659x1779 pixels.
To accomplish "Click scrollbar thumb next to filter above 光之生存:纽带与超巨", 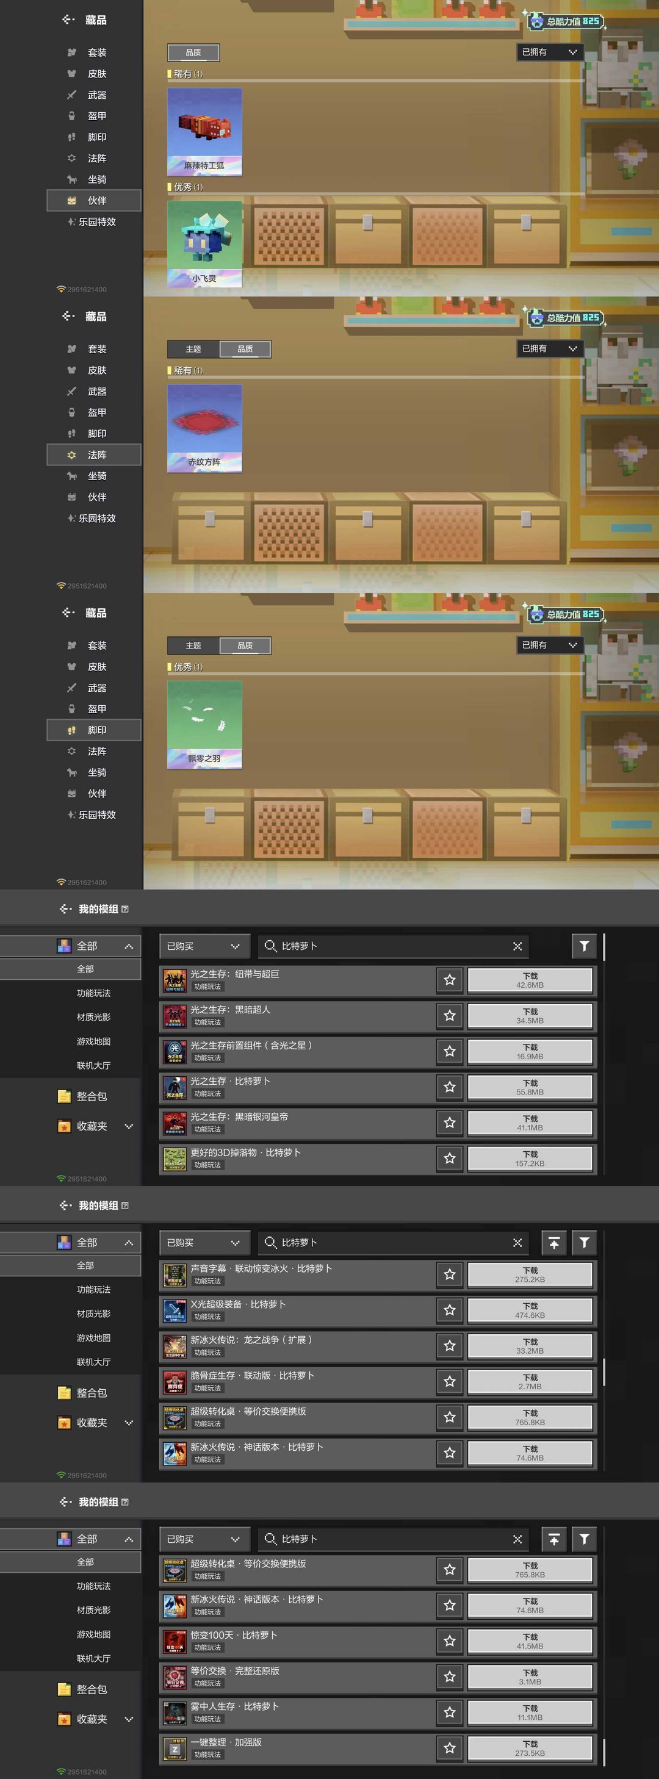I will [605, 947].
